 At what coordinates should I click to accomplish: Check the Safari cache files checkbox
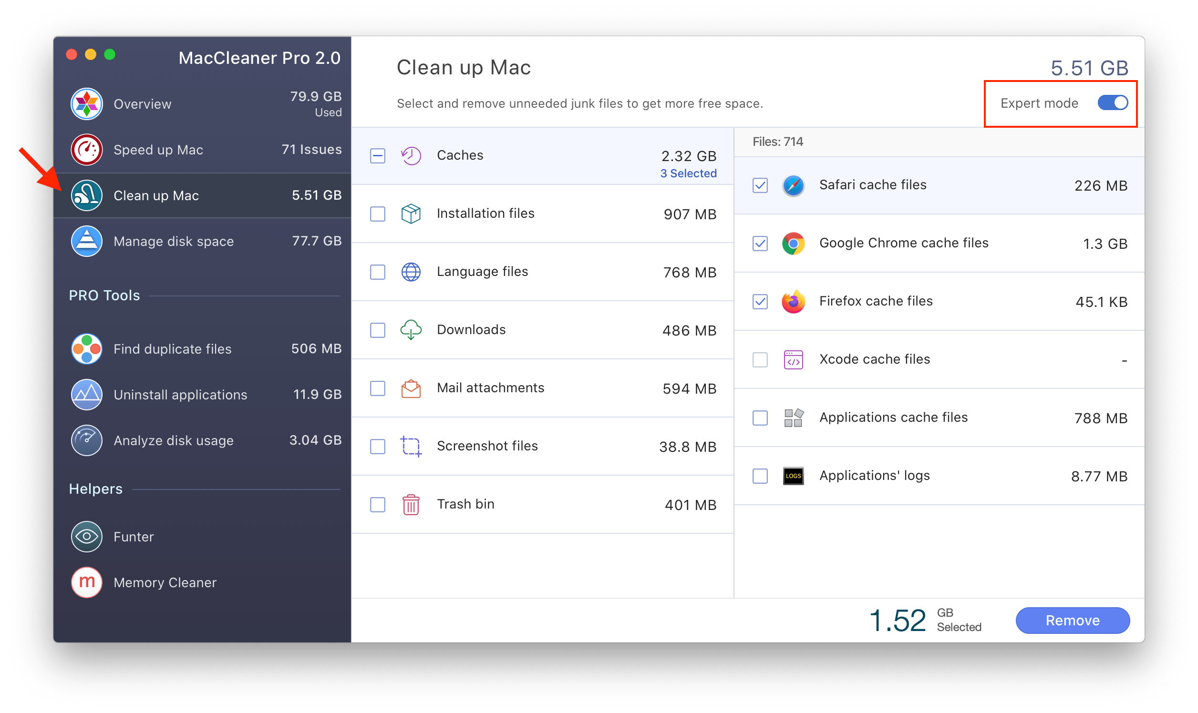point(762,185)
